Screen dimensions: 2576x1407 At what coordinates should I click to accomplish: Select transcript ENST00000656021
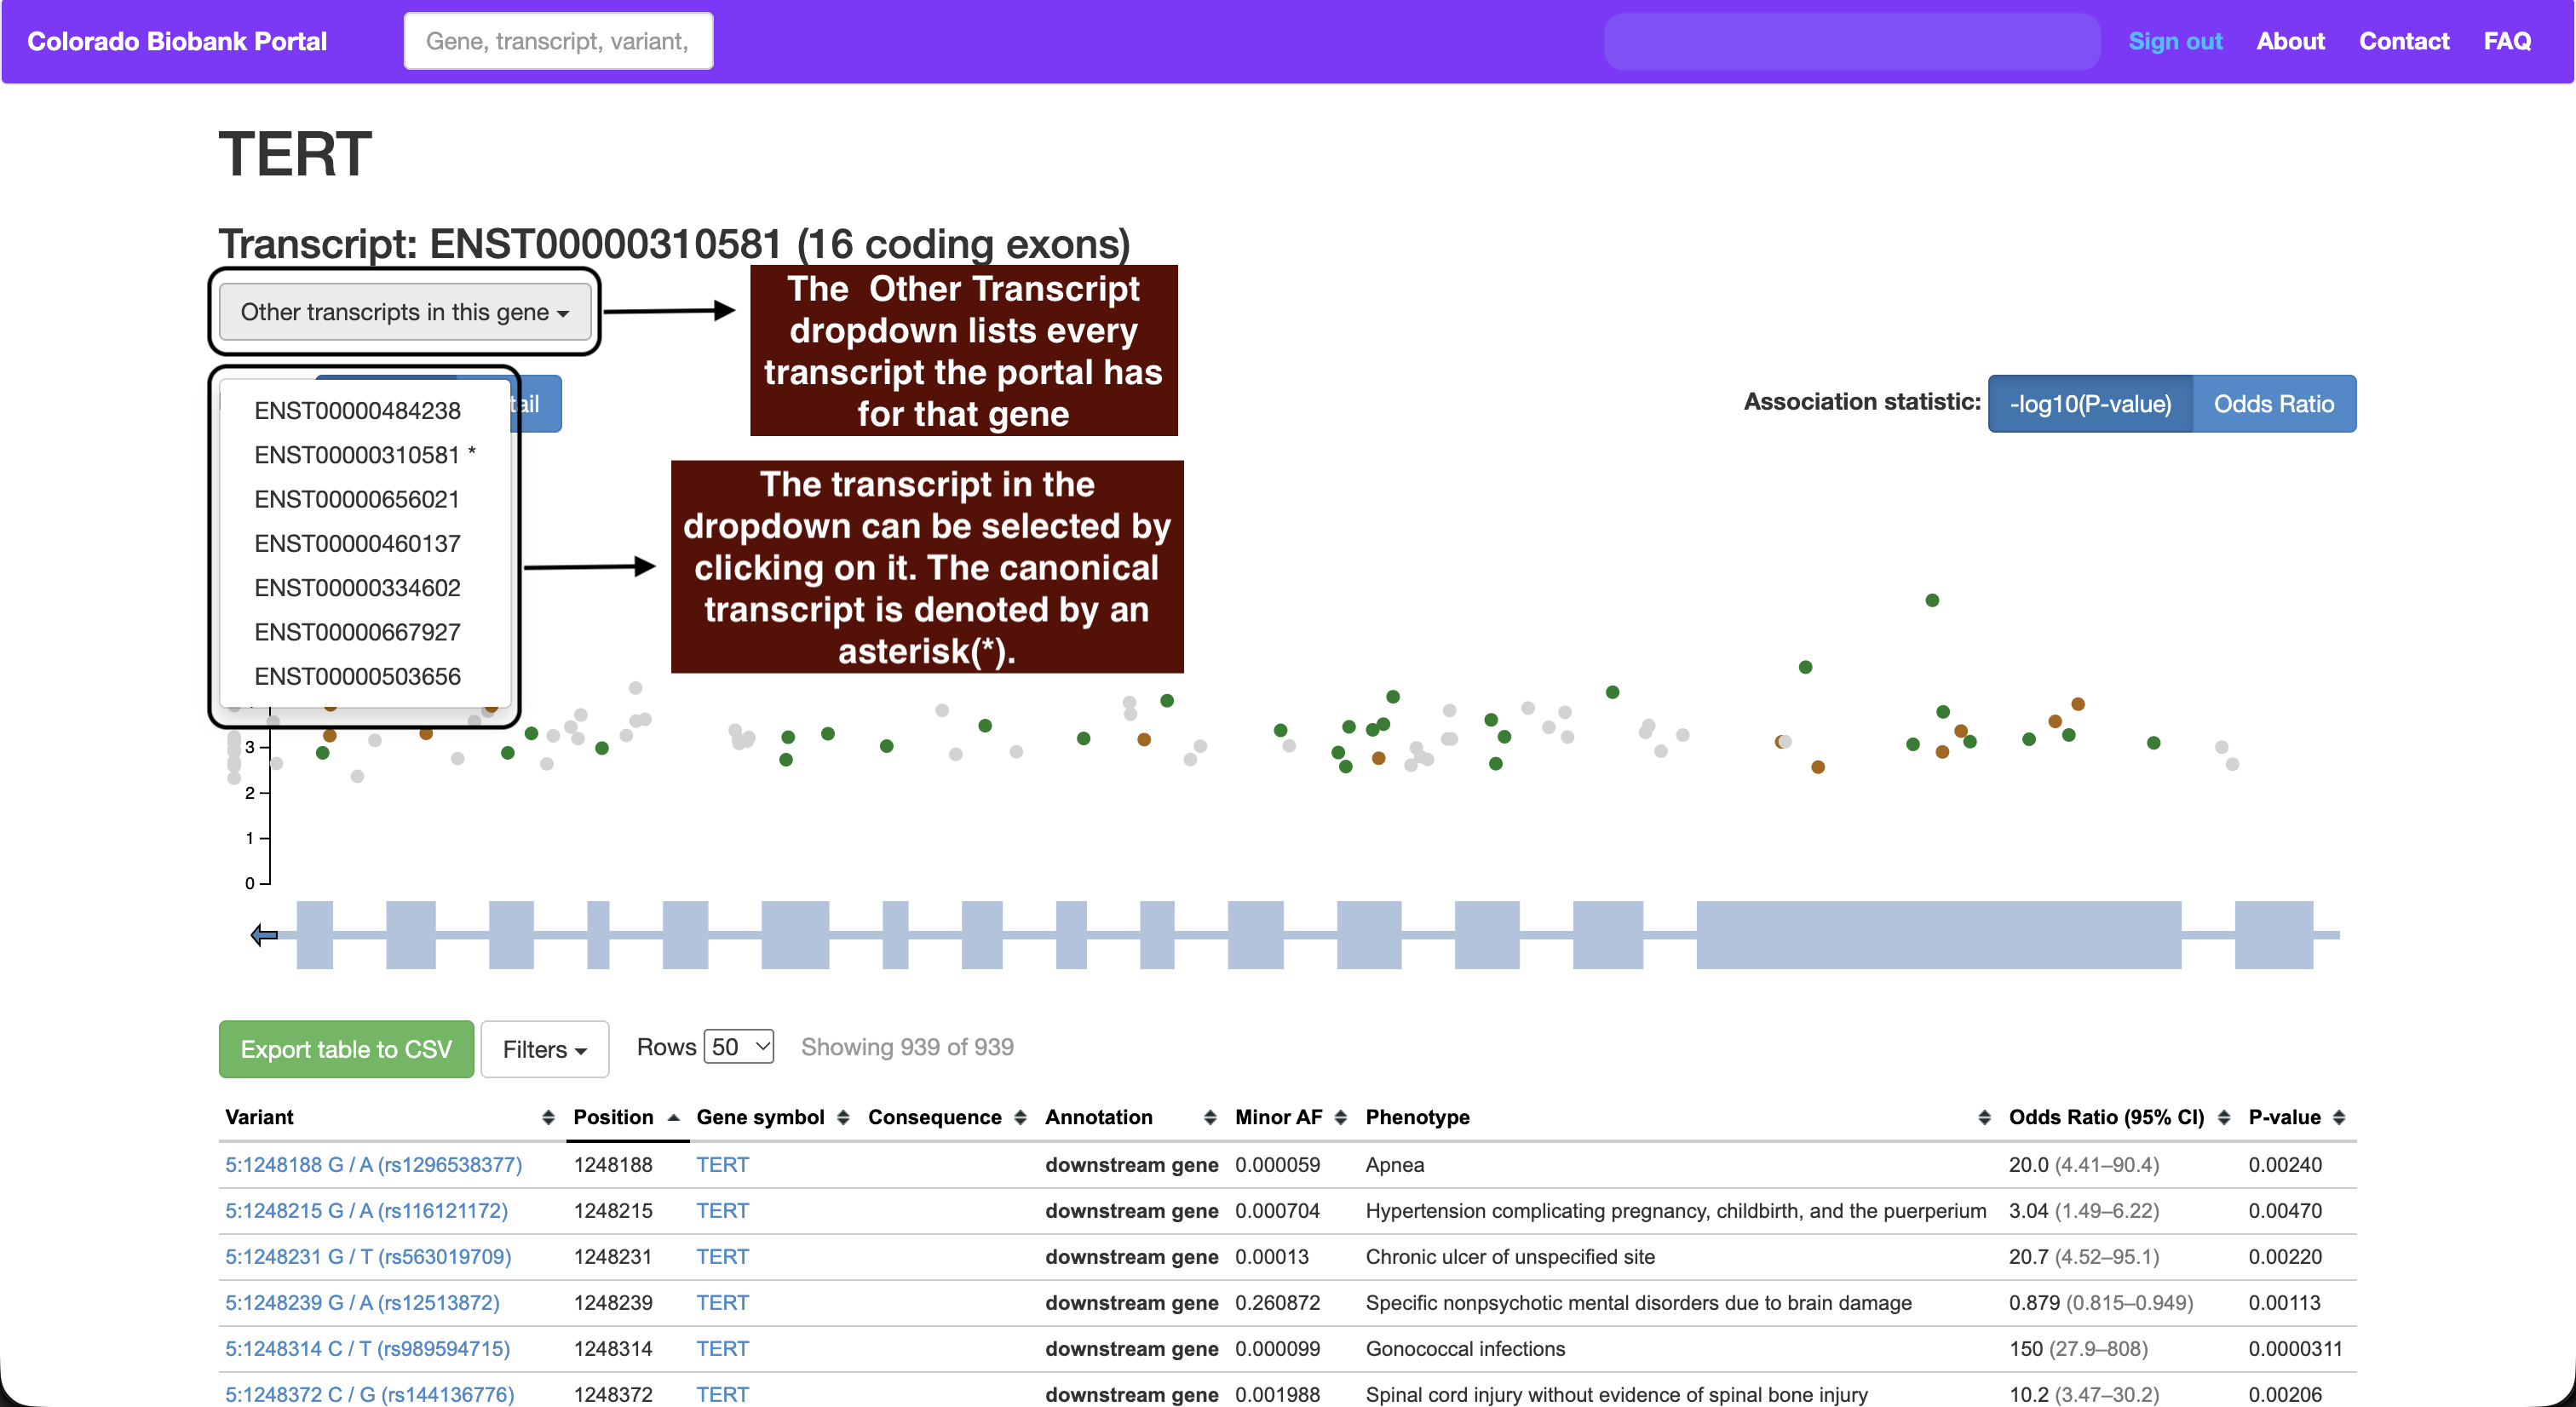[357, 499]
